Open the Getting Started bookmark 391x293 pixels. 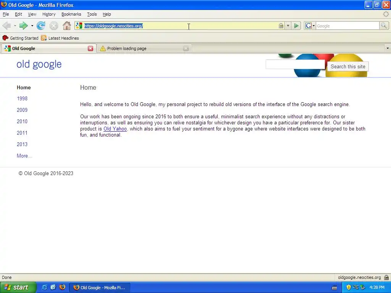(20, 38)
